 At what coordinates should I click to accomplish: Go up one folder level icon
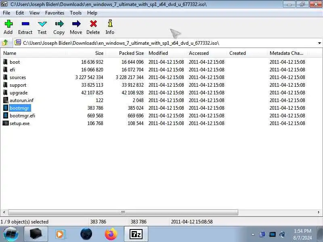click(5, 43)
